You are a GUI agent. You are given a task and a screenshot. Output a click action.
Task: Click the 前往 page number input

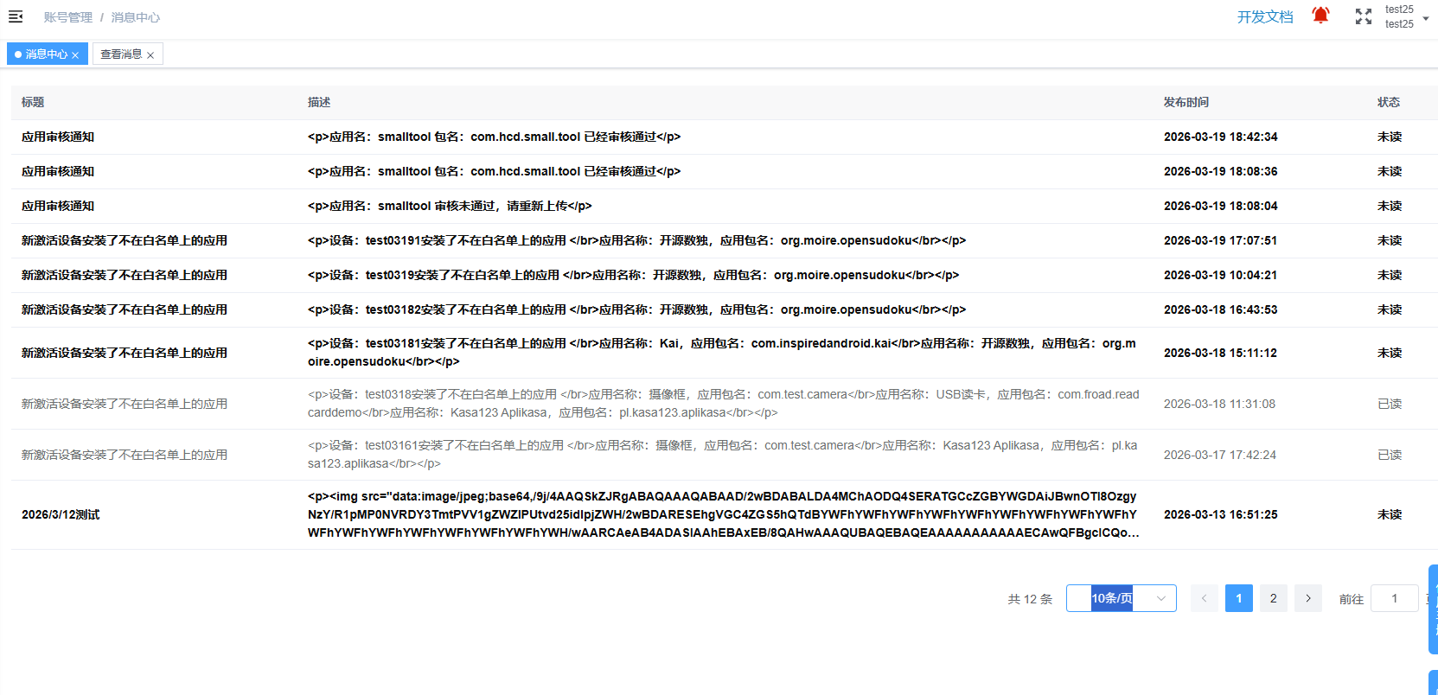click(1395, 598)
